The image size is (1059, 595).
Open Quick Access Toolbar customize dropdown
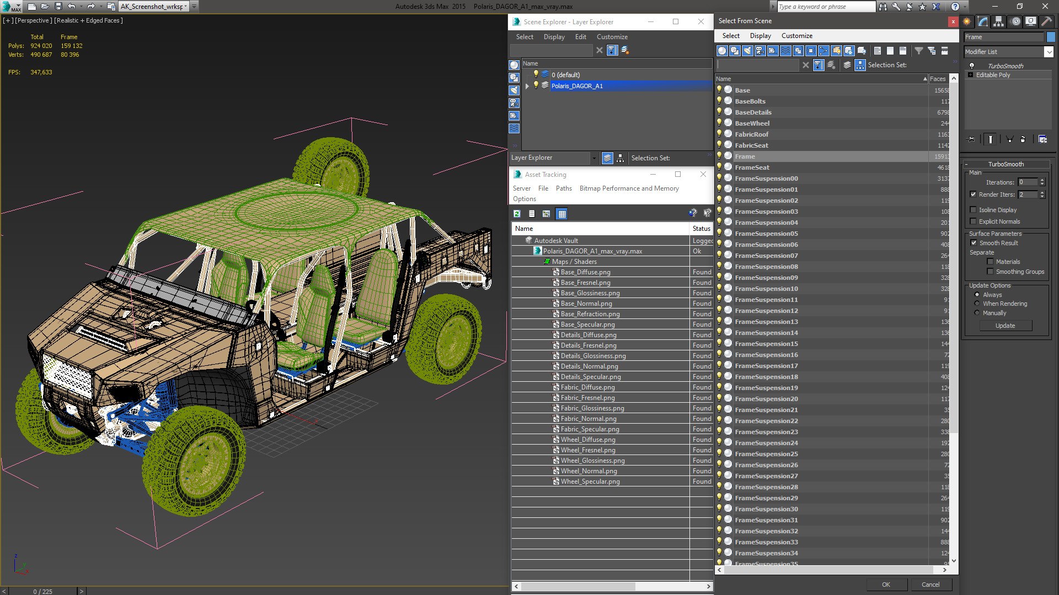click(195, 7)
